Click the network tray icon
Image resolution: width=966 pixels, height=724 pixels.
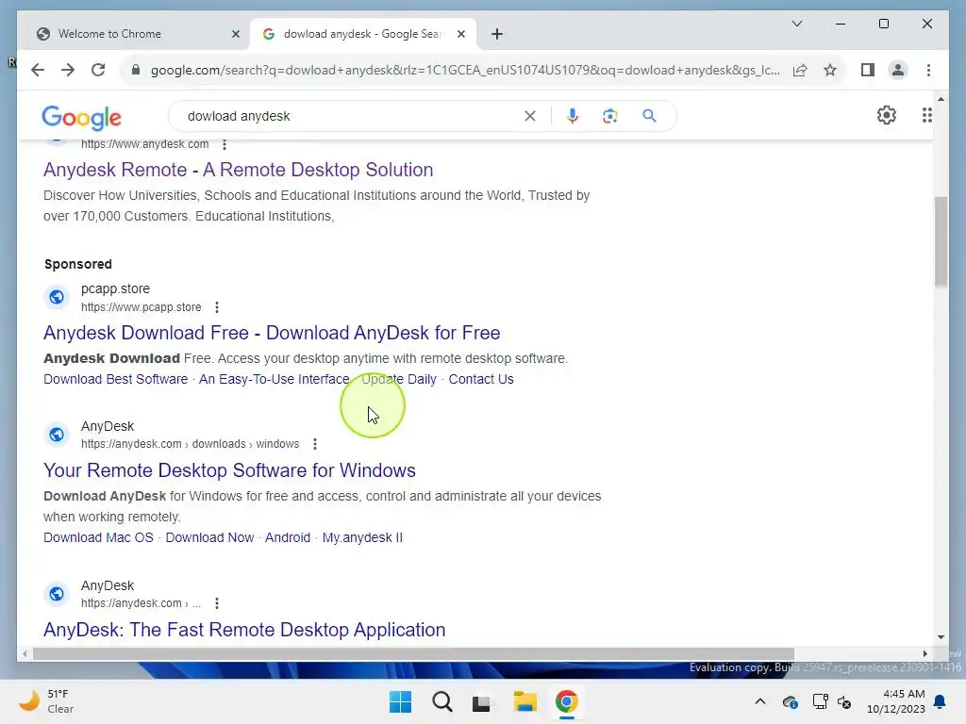tap(820, 701)
